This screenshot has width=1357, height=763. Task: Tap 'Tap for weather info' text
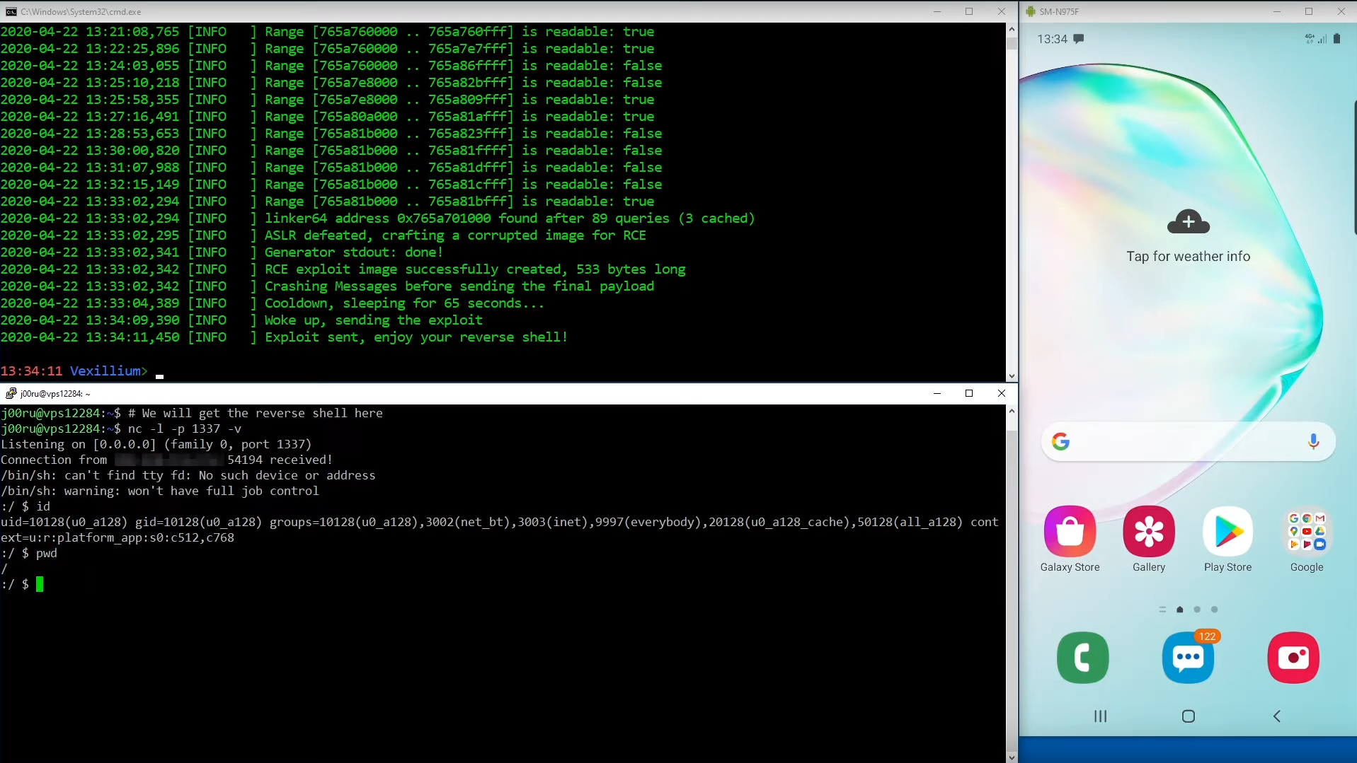[1188, 257]
